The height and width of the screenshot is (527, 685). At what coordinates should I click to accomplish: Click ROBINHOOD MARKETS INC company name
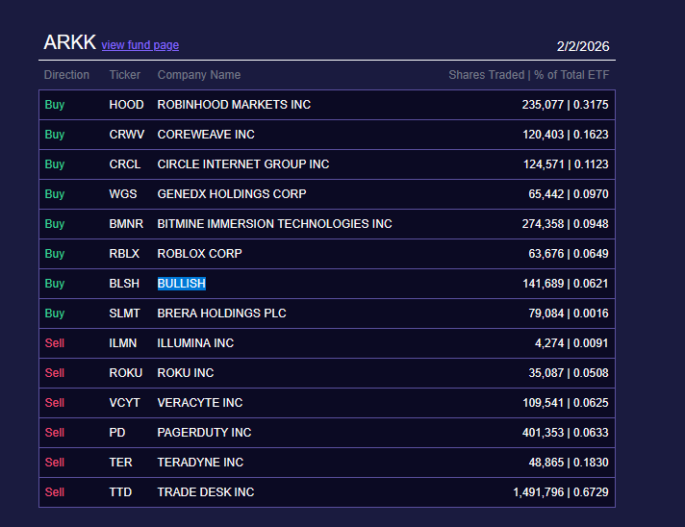(234, 105)
